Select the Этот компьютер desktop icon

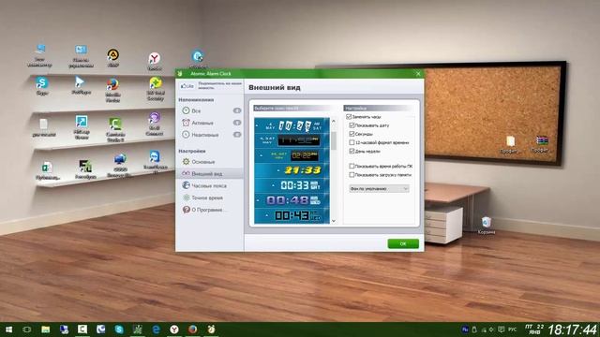click(39, 56)
